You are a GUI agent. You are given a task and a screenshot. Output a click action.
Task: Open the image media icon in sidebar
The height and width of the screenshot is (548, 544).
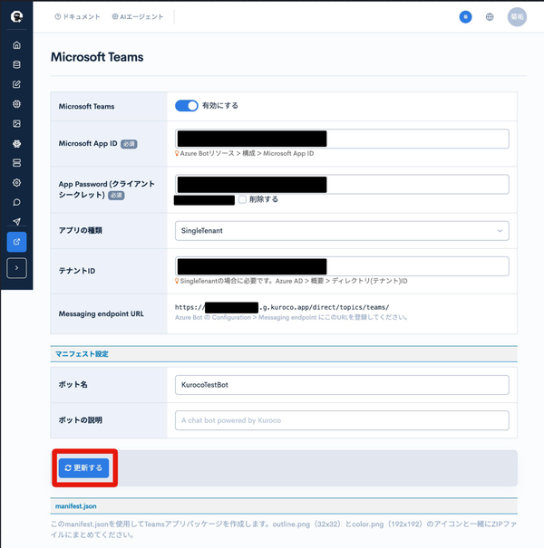click(x=16, y=124)
